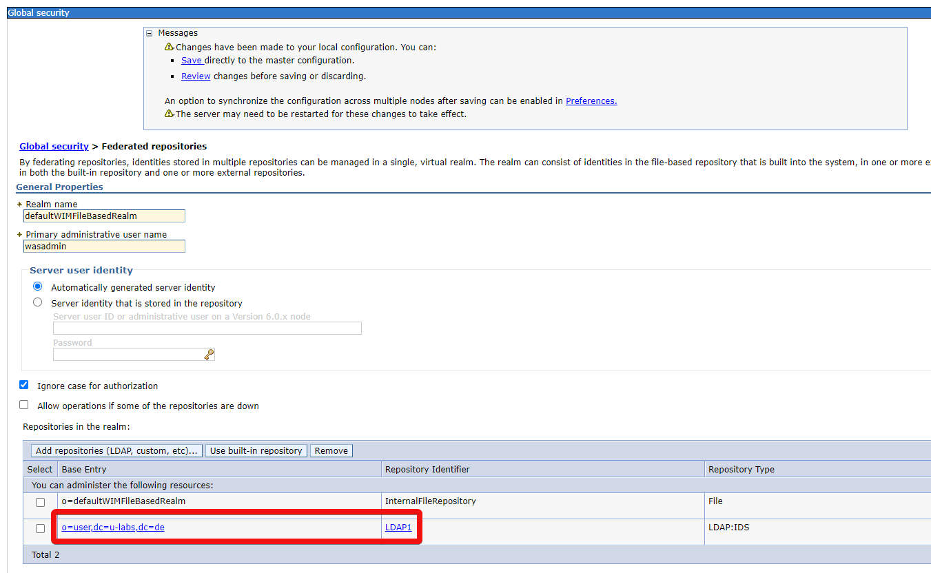Click the warning icon beside server restart message
Screen dimensions: 931x573
169,114
